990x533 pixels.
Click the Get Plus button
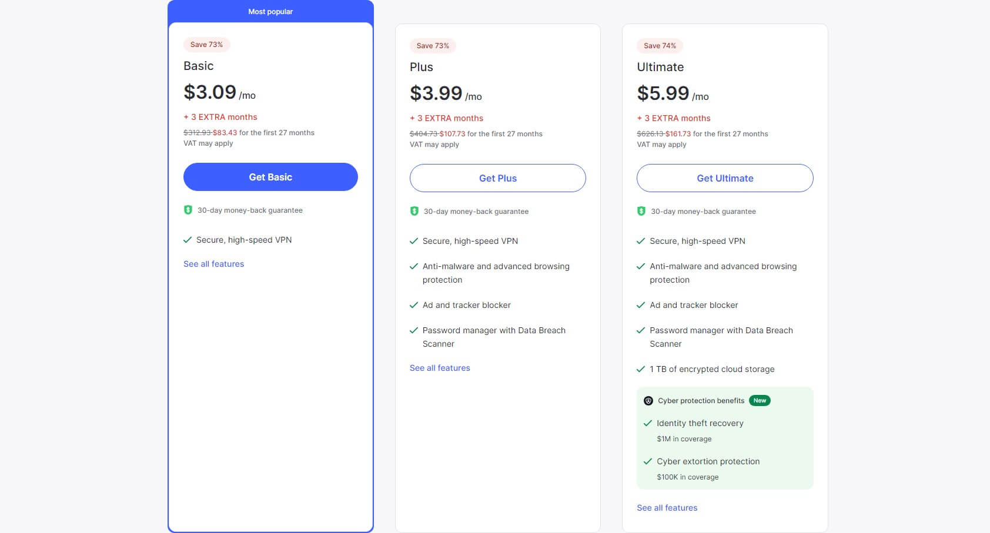(x=498, y=178)
